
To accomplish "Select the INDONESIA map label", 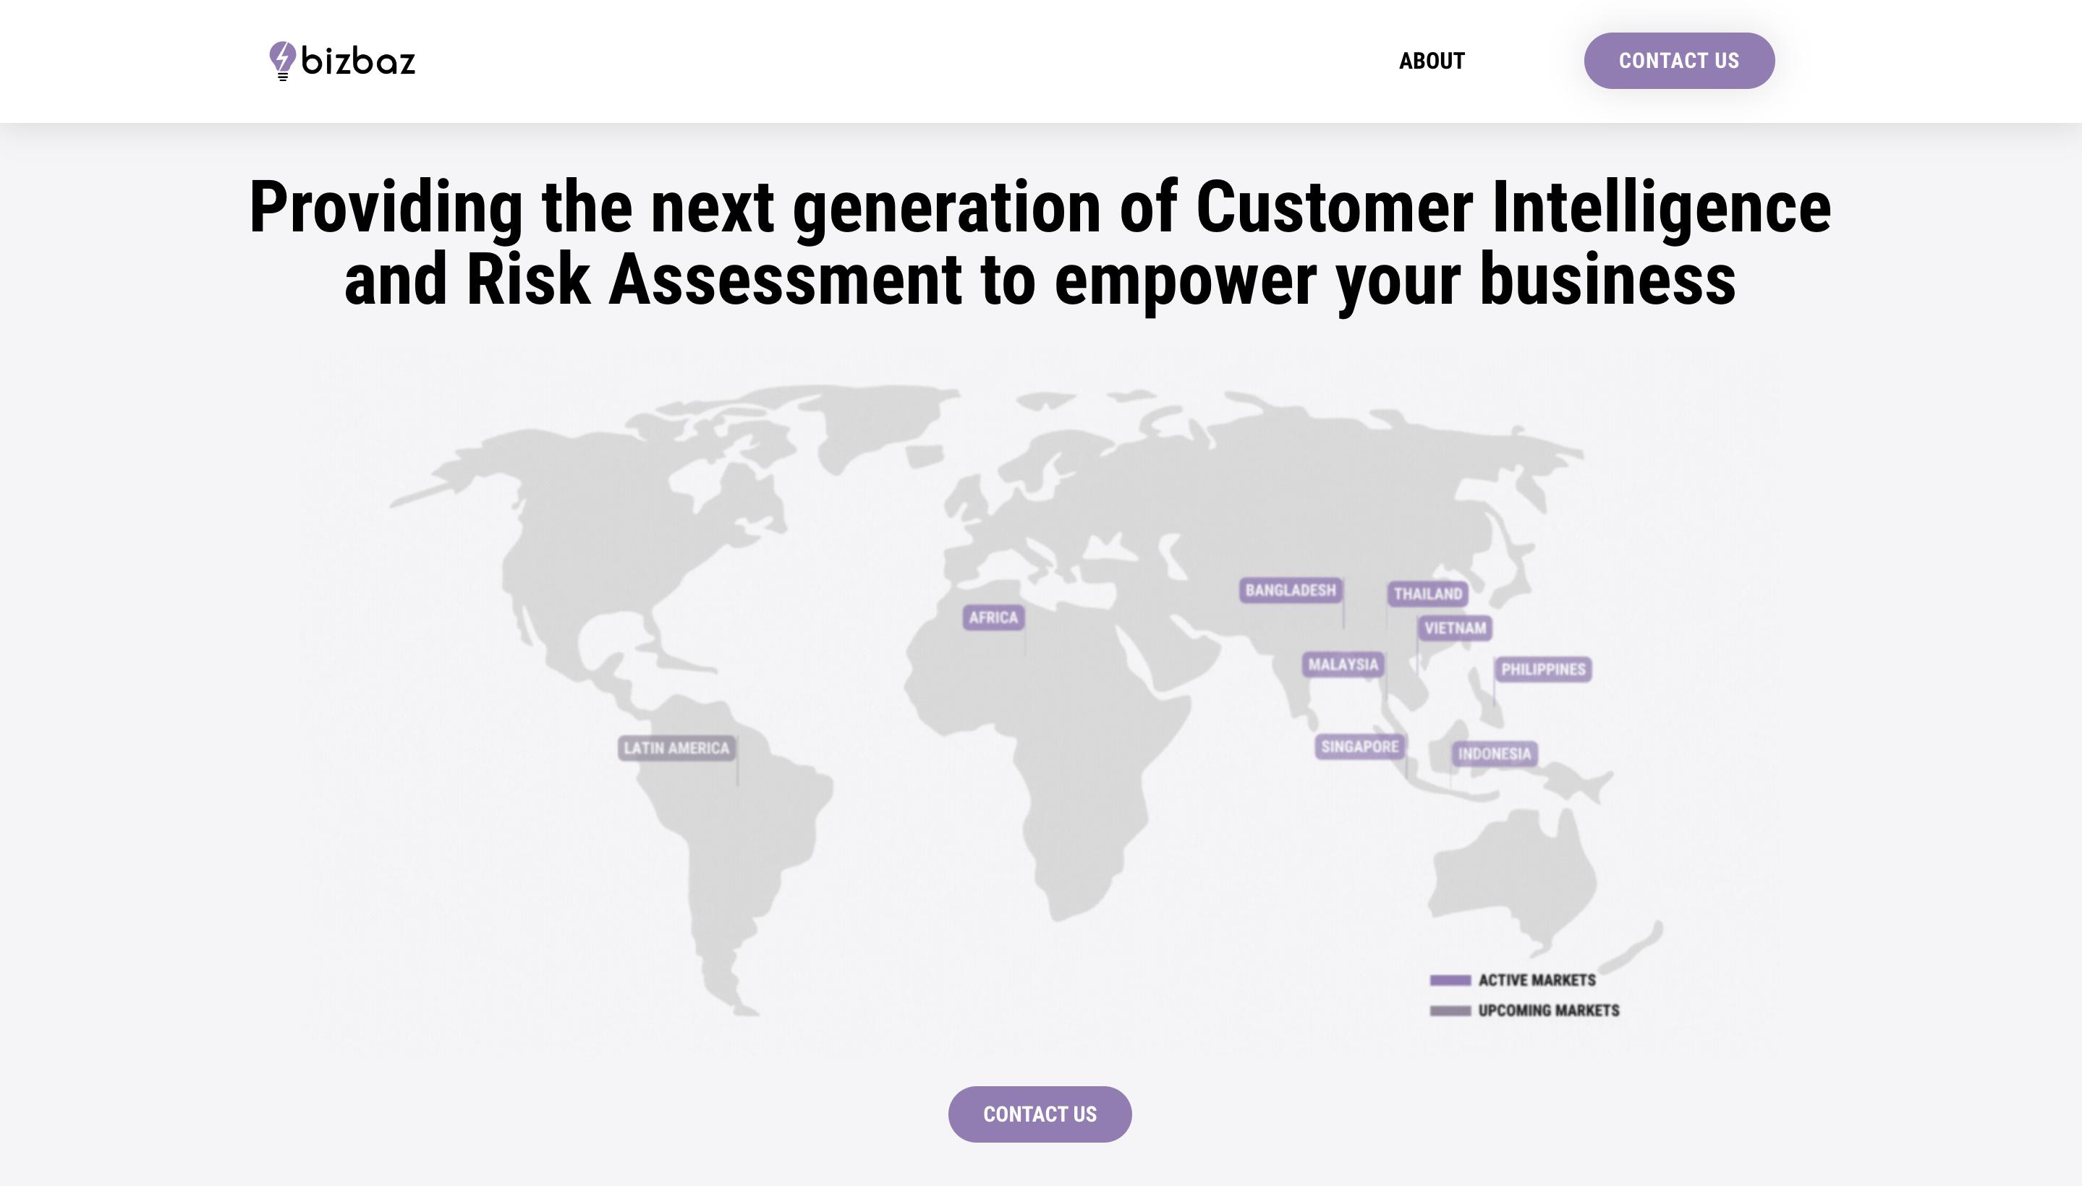I will pyautogui.click(x=1494, y=754).
